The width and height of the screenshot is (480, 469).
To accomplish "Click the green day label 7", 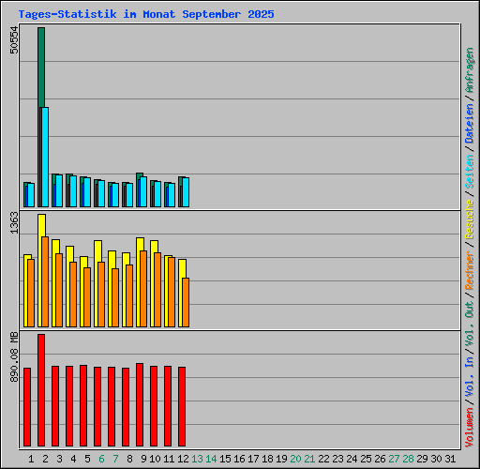I will [x=115, y=459].
